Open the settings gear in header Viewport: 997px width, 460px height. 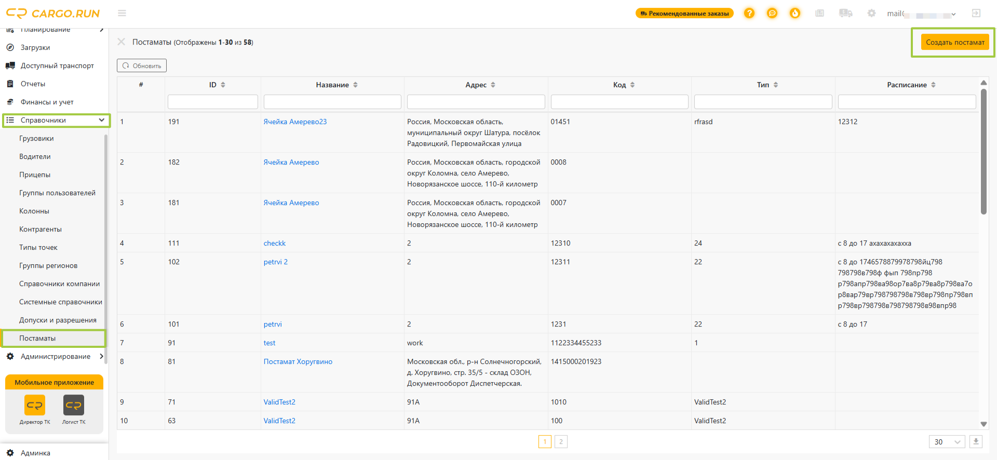point(871,13)
